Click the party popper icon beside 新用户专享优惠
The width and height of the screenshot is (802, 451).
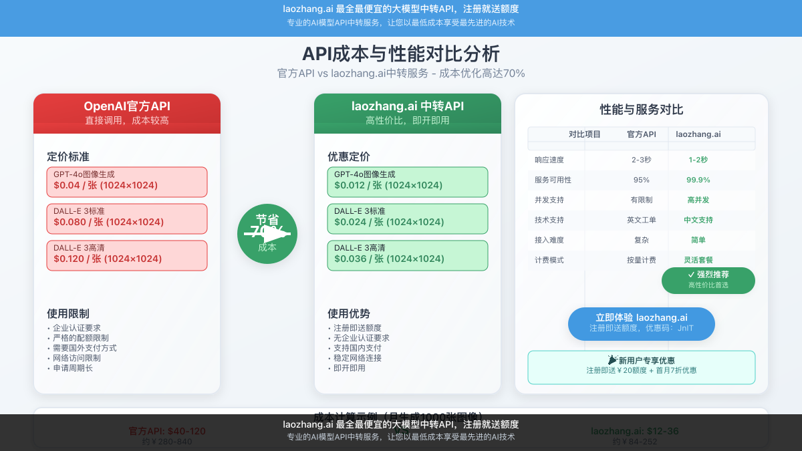(x=613, y=359)
